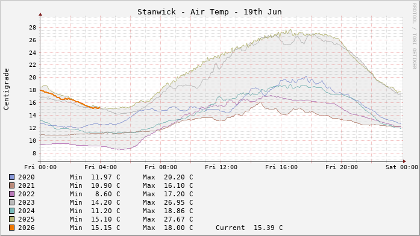Click the 2020 blue legend swatch
Viewport: 420px width, 236px height.
(12, 177)
